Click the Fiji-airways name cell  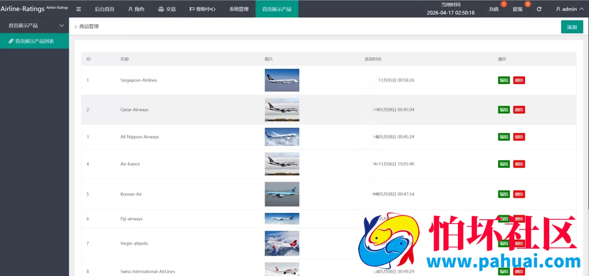(x=131, y=219)
